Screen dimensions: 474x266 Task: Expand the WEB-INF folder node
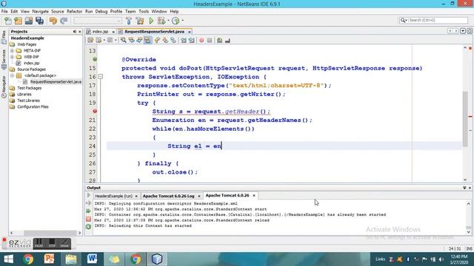[12, 57]
